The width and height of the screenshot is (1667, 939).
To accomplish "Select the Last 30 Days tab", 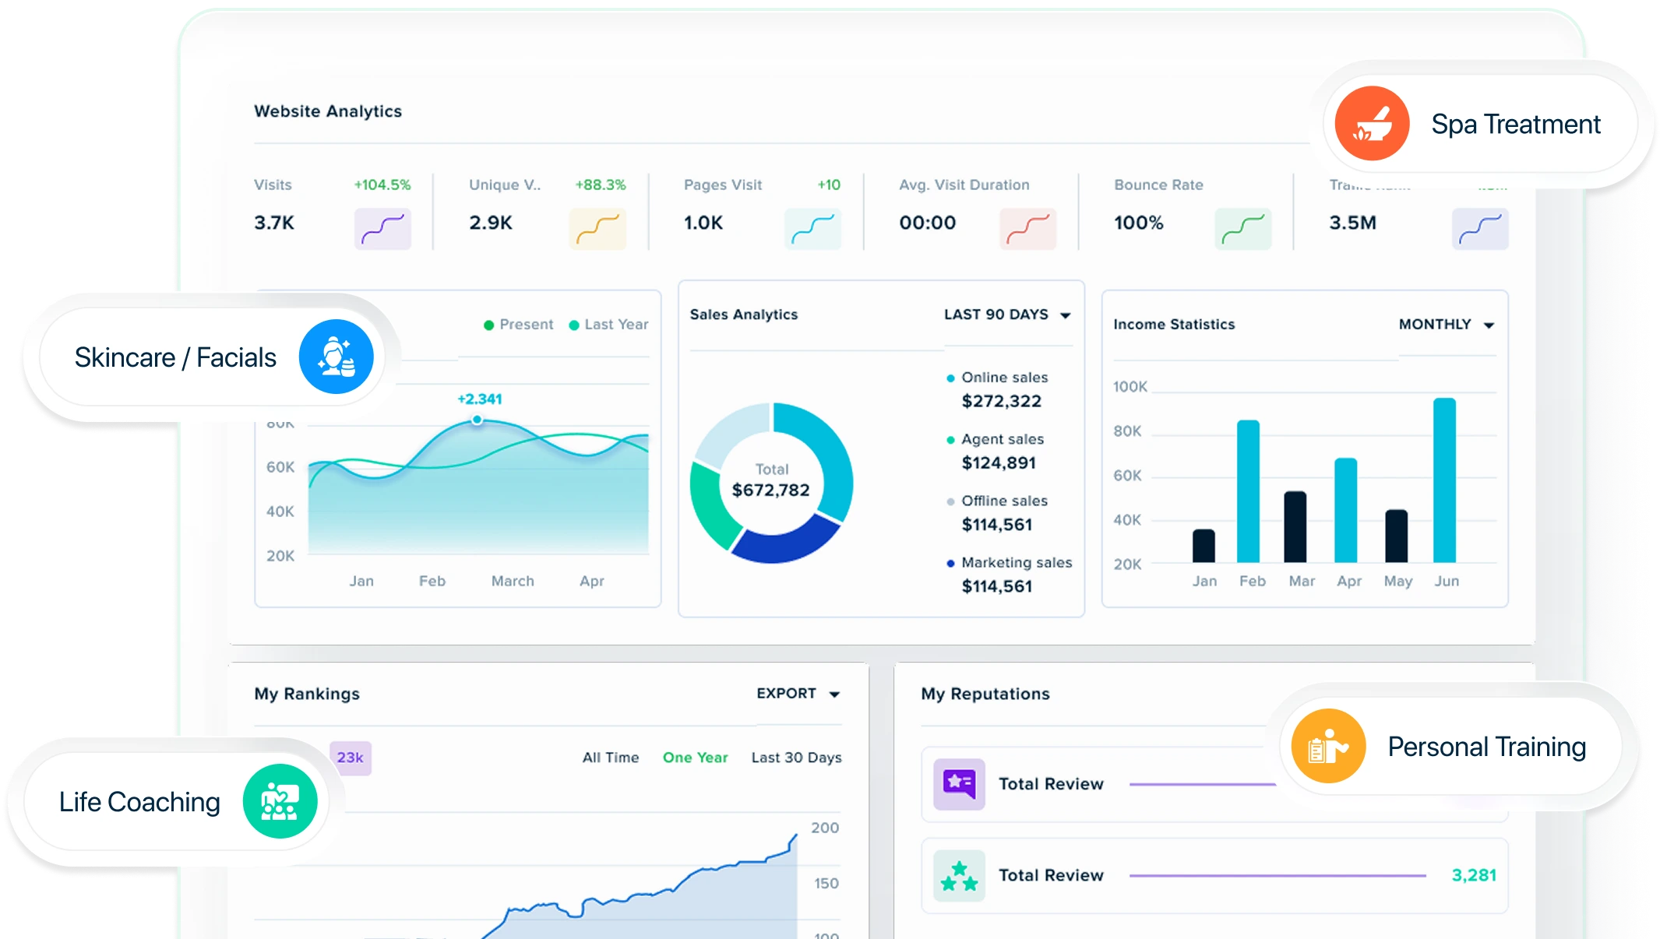I will [796, 758].
